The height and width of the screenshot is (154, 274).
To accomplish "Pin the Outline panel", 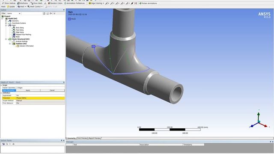I will tap(64, 10).
